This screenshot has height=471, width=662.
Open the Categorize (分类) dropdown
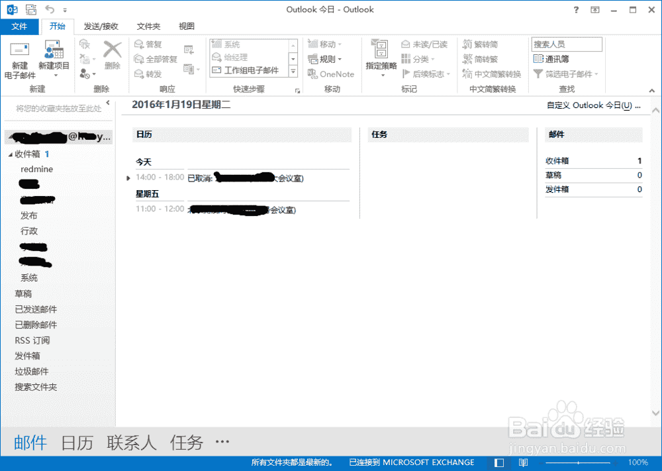point(418,59)
